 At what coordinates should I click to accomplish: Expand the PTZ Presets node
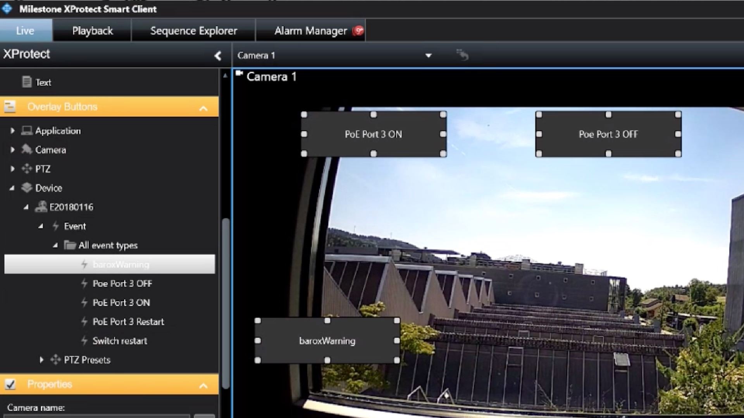[41, 360]
